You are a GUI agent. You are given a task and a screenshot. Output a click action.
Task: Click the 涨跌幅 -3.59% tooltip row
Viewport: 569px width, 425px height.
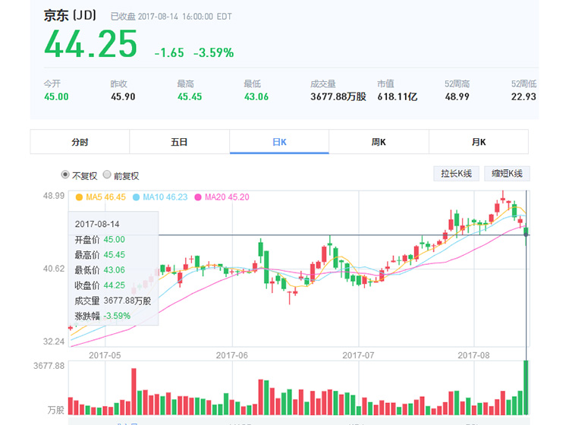point(102,316)
